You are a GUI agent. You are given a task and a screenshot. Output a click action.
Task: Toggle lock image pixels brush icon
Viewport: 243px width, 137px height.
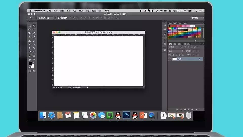(x=177, y=55)
